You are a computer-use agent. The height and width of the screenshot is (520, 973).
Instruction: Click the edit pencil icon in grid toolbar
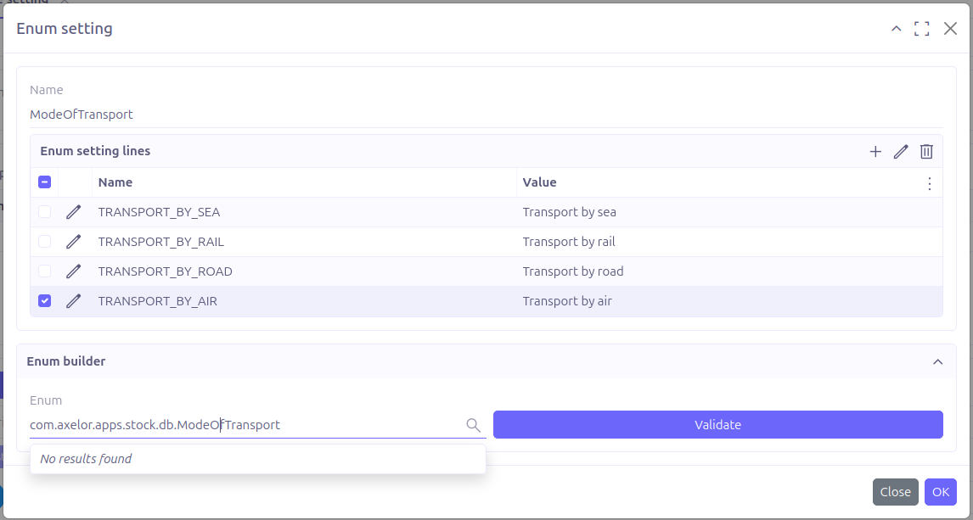click(x=901, y=152)
